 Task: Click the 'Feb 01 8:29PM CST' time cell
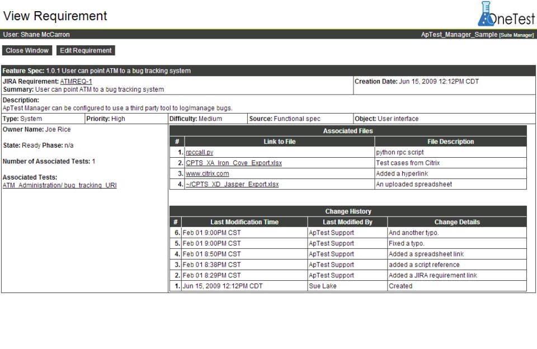pos(244,275)
